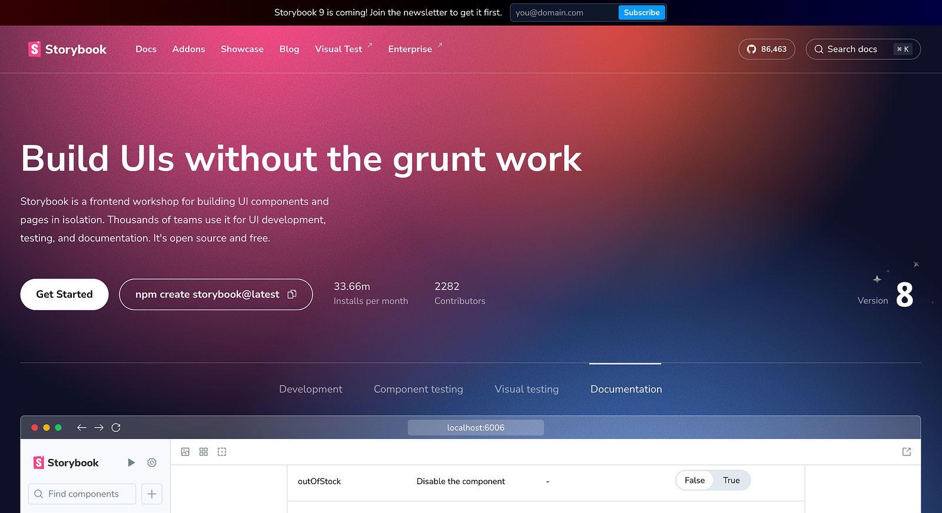
Task: Open the Blog link in navigation
Action: [289, 49]
